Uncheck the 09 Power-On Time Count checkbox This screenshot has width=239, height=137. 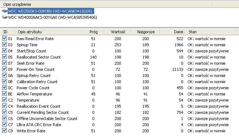[4, 69]
